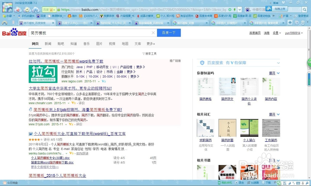
Task: Toggle night mode with the moon icon
Action: [x=290, y=183]
